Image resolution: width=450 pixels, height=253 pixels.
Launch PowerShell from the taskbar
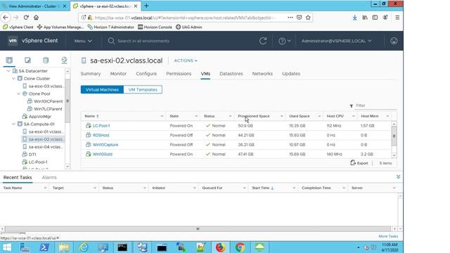click(44, 247)
